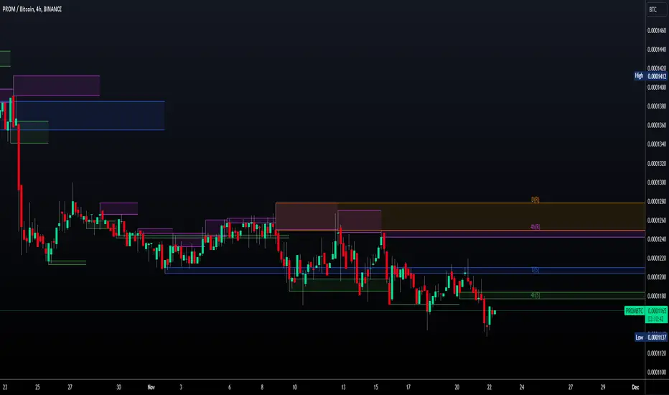This screenshot has height=395, width=669.
Task: Select the purple 4h(R) resistance label
Action: tap(535, 227)
